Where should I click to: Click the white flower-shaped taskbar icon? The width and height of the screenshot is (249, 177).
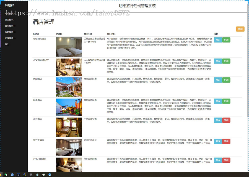[43, 175]
